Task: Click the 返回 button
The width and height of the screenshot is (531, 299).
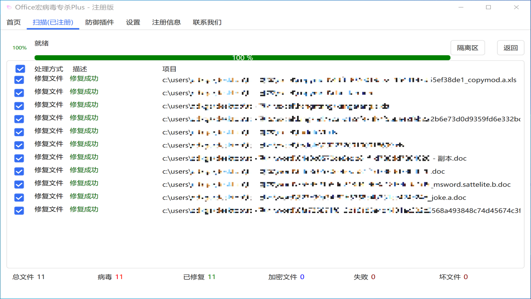Action: pyautogui.click(x=511, y=47)
